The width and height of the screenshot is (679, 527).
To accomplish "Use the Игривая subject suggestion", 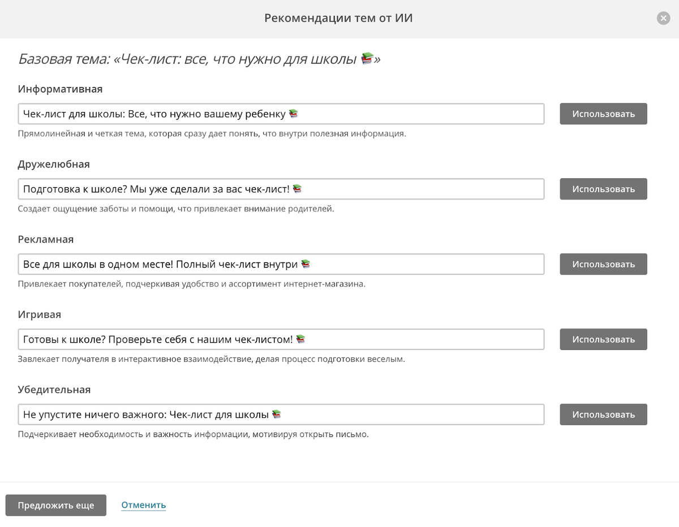I will [603, 339].
